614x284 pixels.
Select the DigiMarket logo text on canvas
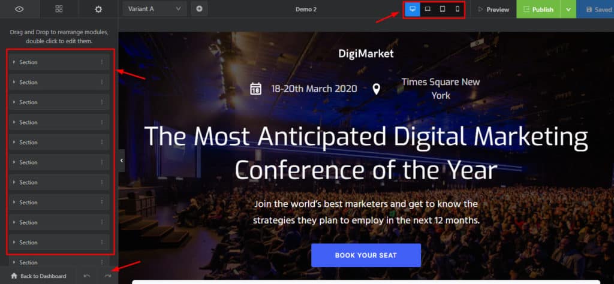[x=366, y=53]
